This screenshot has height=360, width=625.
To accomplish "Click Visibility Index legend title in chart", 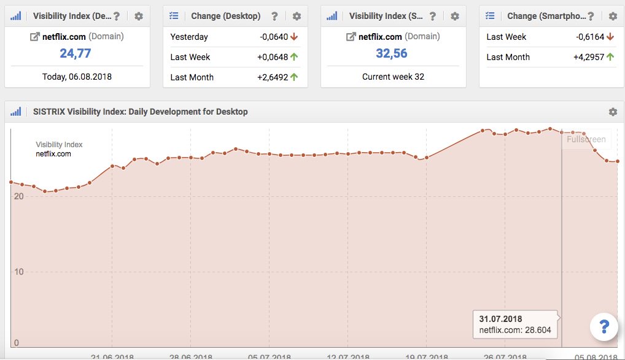I will tap(59, 145).
